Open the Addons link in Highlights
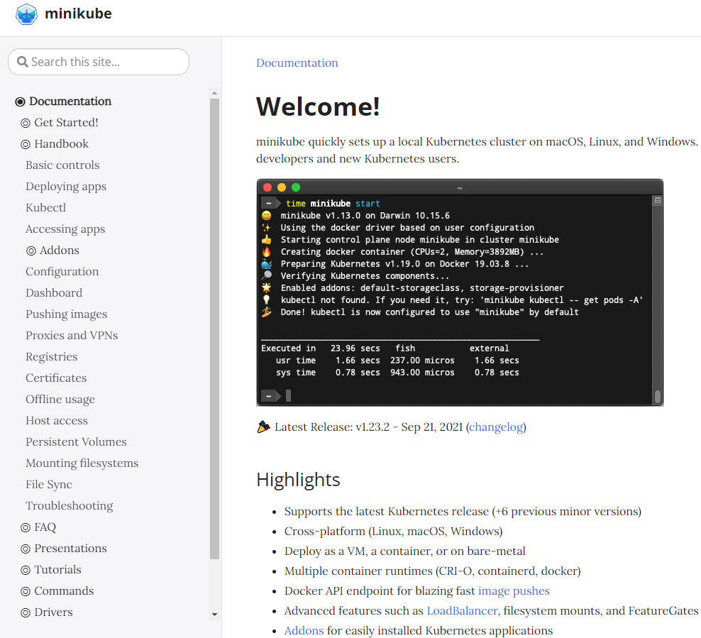This screenshot has height=638, width=701. pos(304,630)
